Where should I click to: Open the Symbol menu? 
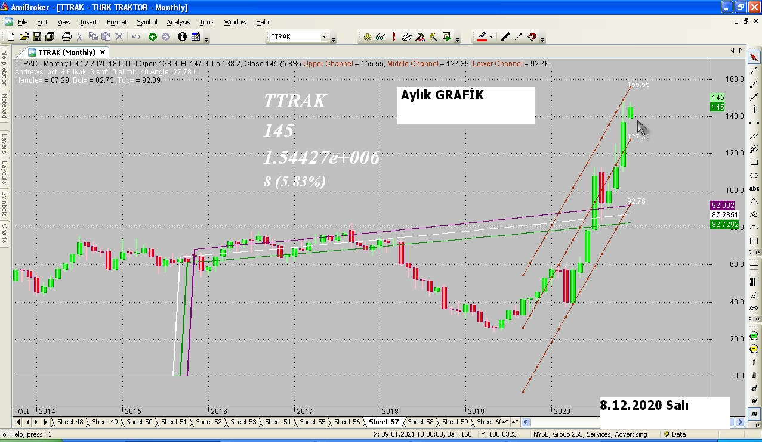point(147,22)
